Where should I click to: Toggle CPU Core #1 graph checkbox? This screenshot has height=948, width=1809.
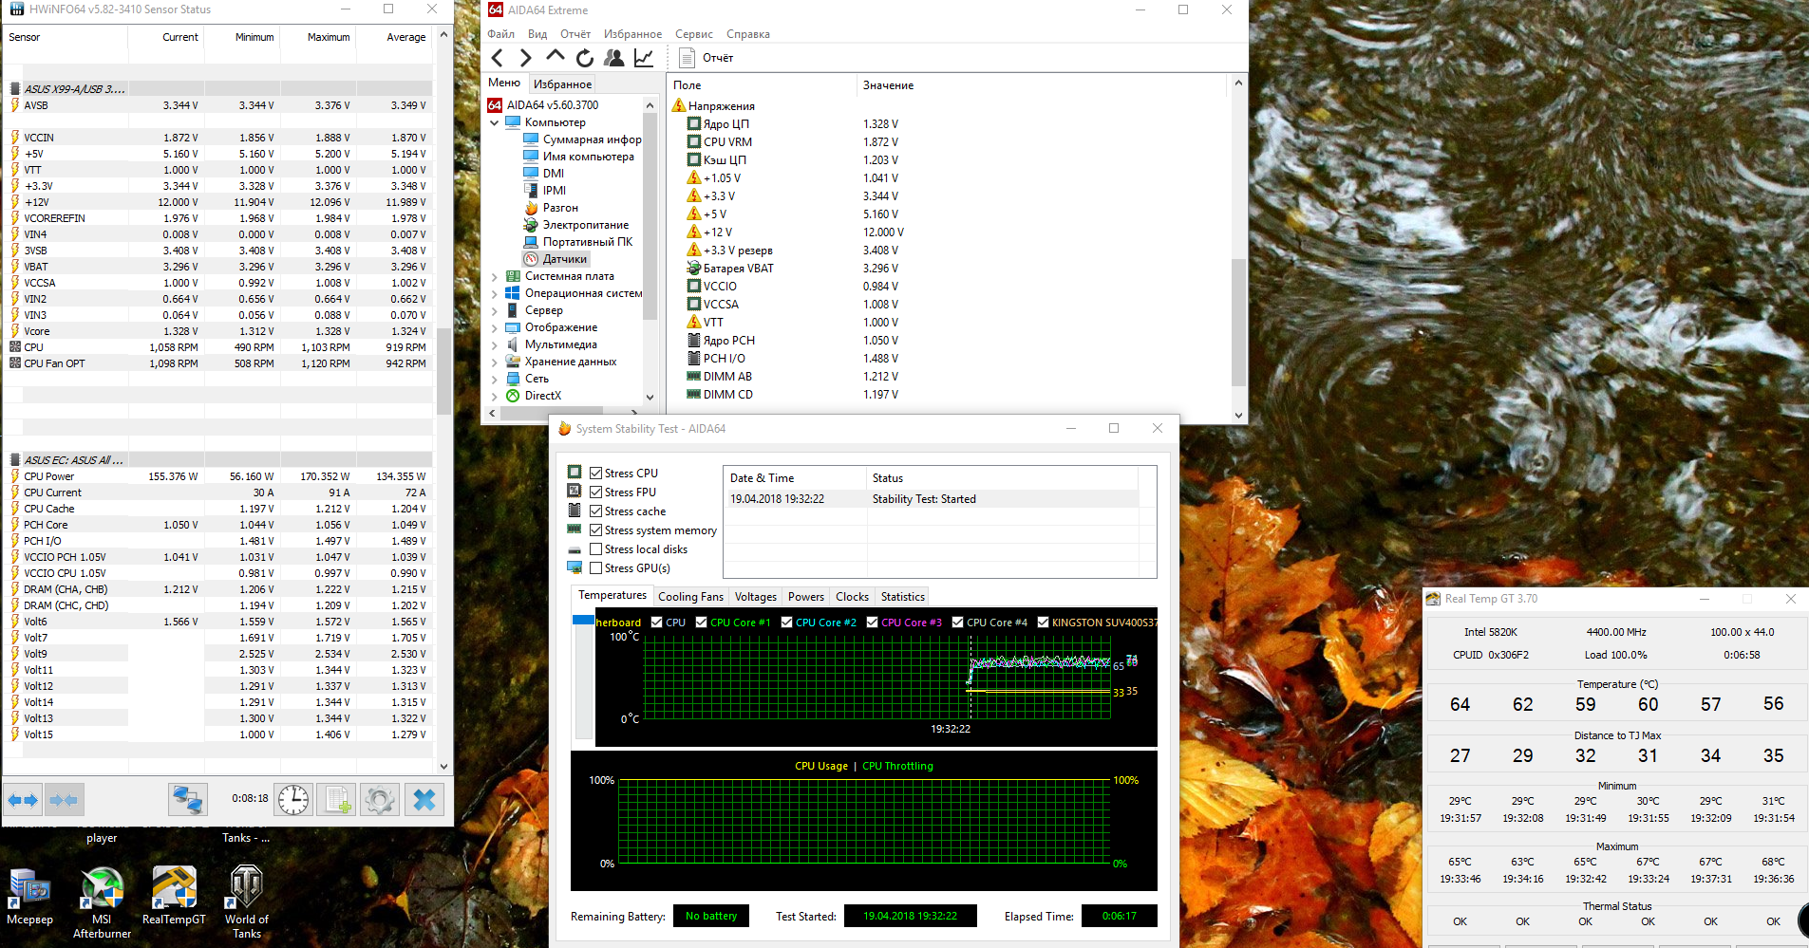tap(701, 623)
